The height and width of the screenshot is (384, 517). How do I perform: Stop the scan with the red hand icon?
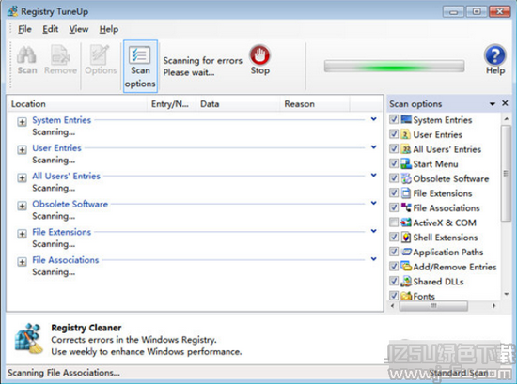[x=259, y=55]
